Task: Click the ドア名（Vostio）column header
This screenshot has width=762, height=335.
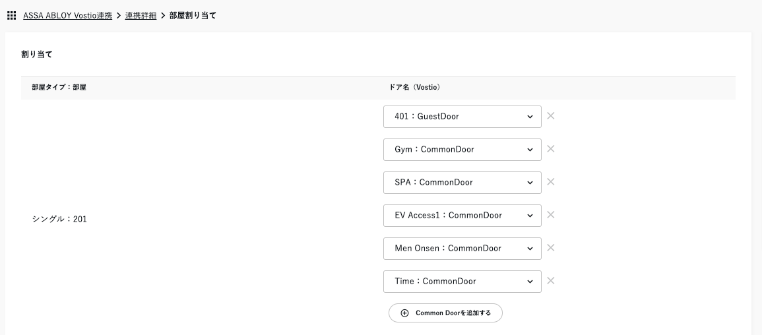Action: [x=414, y=87]
